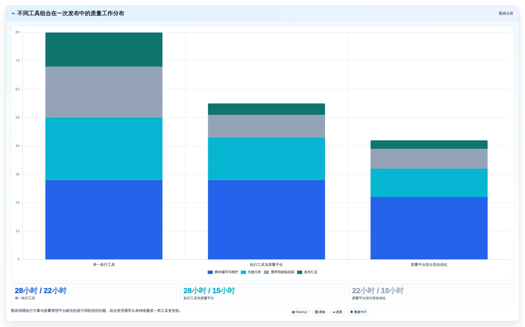Click the gray 需求和缺陷追踪 segment of 单一执行工具 bar

coord(104,92)
